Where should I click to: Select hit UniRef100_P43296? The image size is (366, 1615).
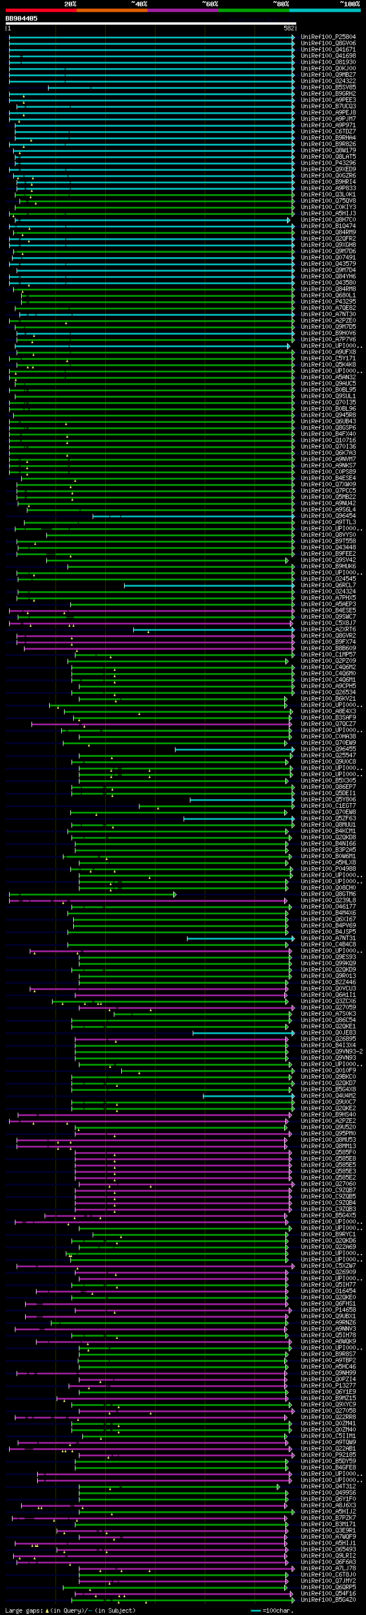(x=328, y=163)
